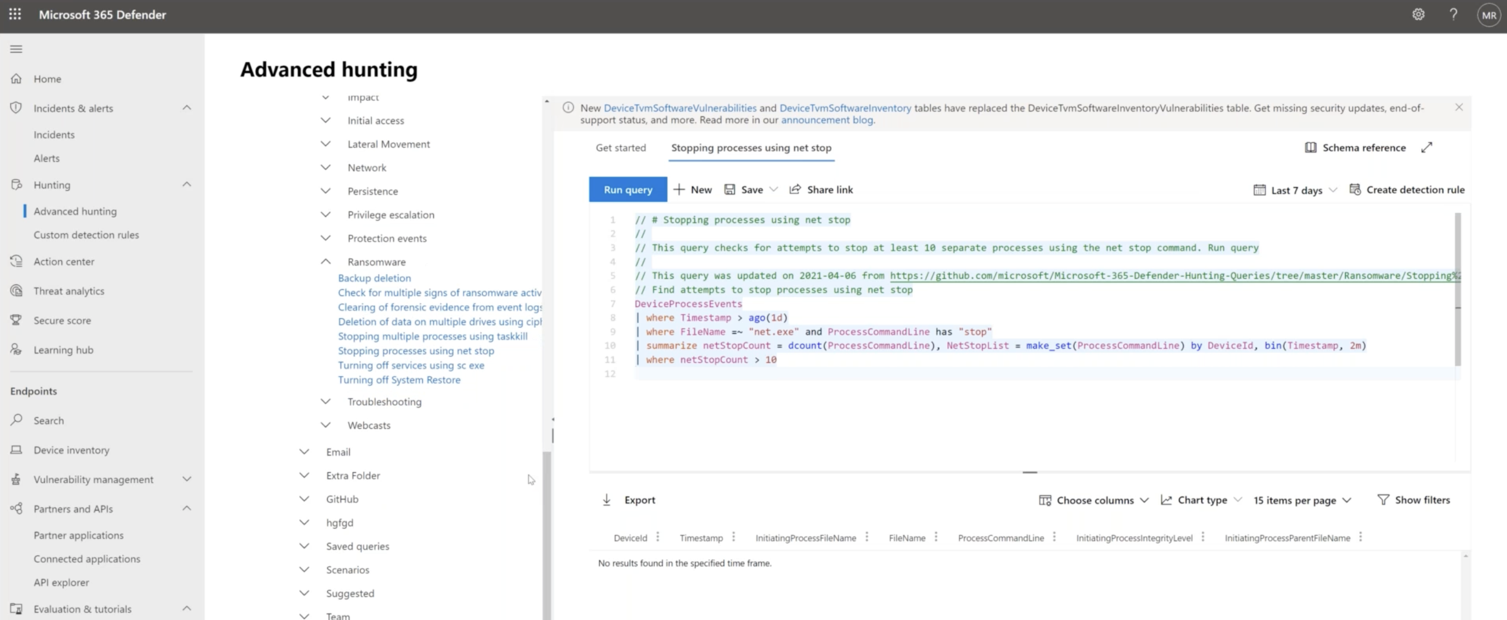1507x620 pixels.
Task: Click the Incidents & alerts shield icon
Action: (x=16, y=108)
